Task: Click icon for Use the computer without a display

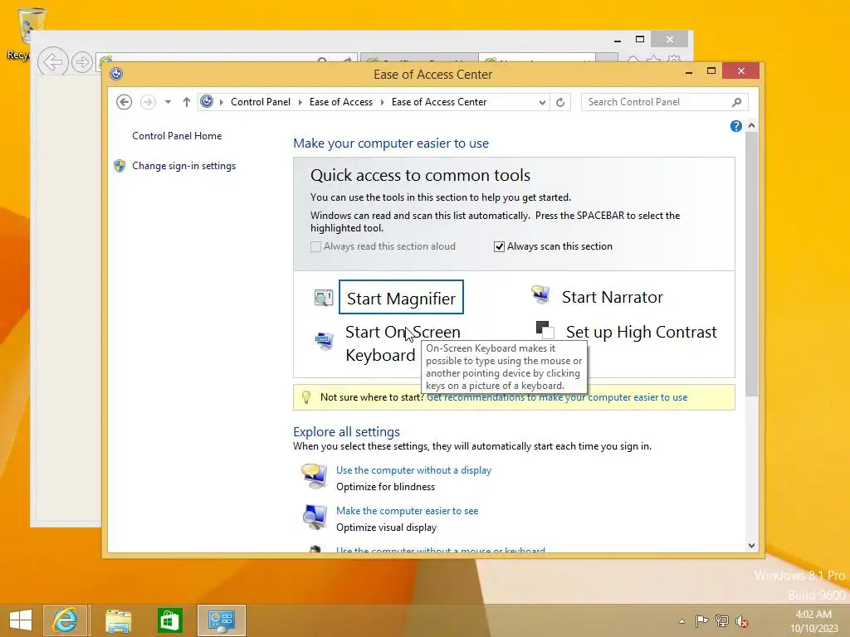Action: tap(315, 477)
